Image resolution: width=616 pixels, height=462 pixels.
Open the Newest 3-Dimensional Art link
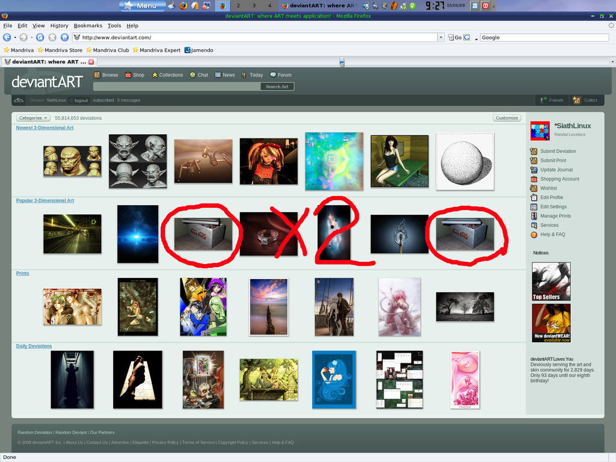[x=45, y=128]
